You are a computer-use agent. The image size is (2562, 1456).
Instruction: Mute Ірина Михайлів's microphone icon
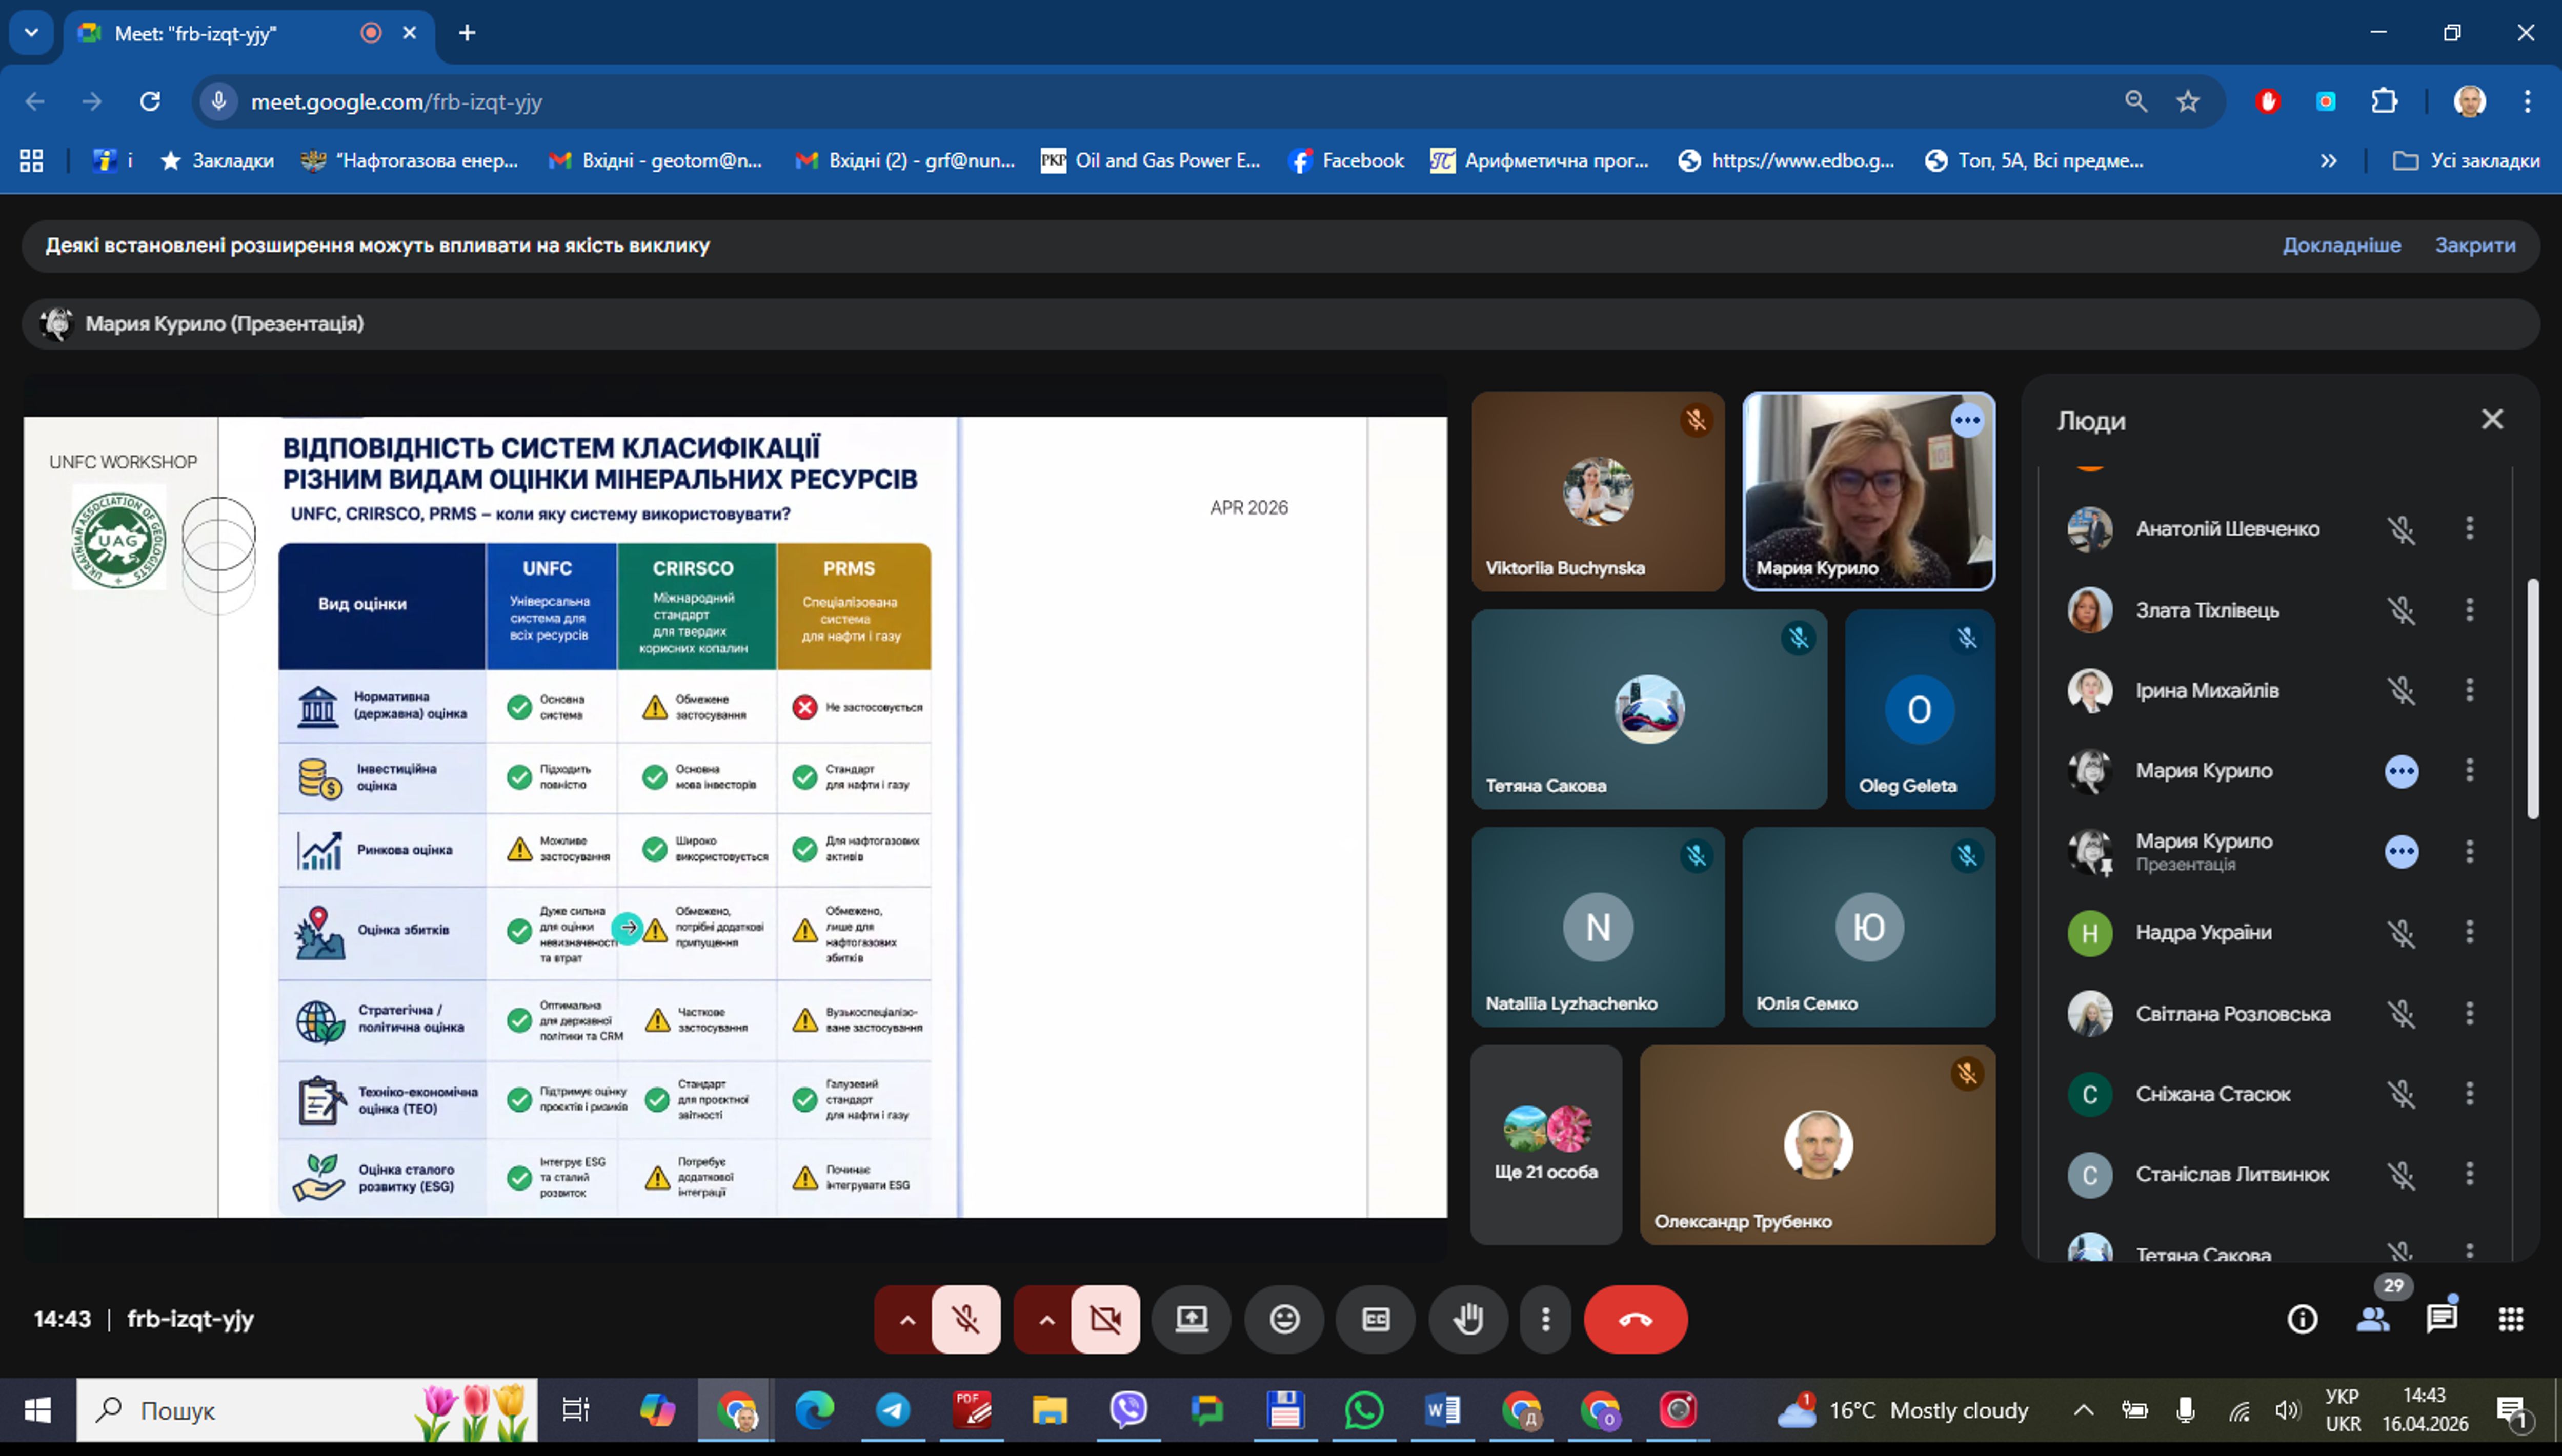(x=2401, y=690)
